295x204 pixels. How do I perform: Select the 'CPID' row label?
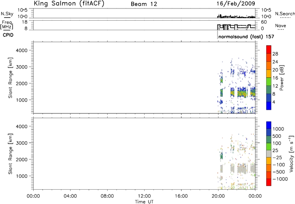8,35
